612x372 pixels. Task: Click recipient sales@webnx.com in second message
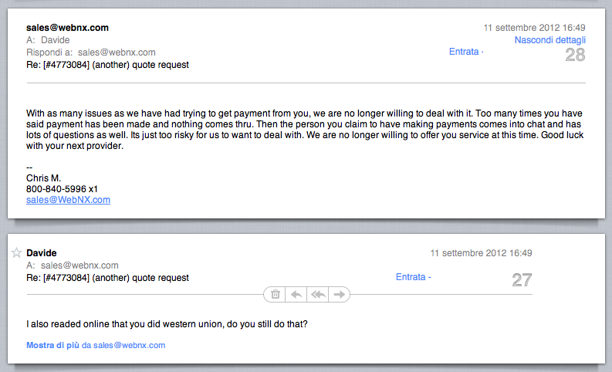tap(79, 265)
